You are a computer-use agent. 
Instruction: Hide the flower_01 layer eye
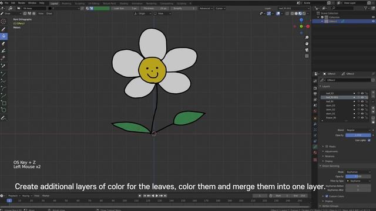click(362, 118)
